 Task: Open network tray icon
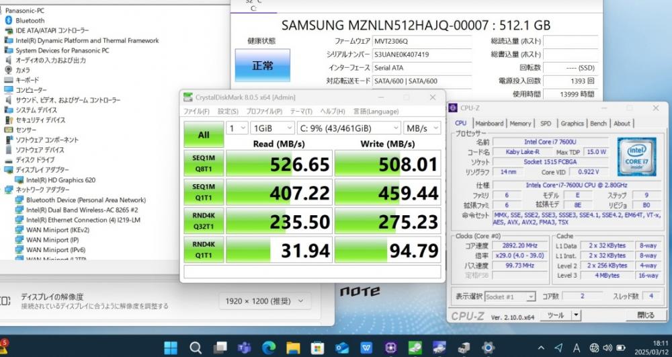[594, 348]
